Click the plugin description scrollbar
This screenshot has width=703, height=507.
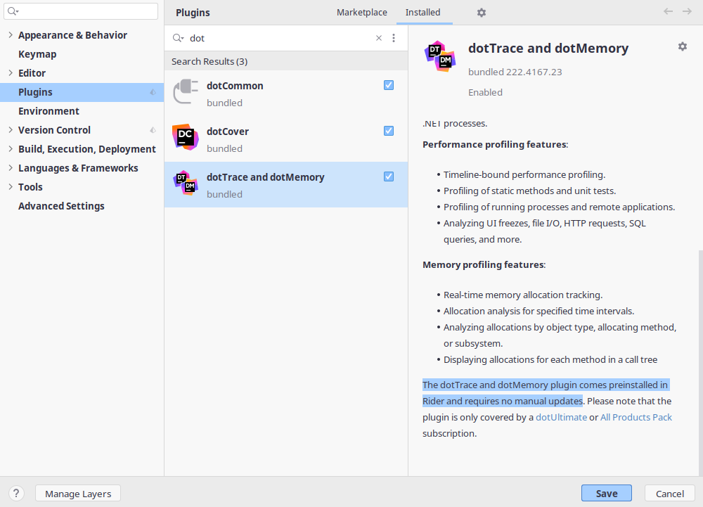[x=700, y=362]
